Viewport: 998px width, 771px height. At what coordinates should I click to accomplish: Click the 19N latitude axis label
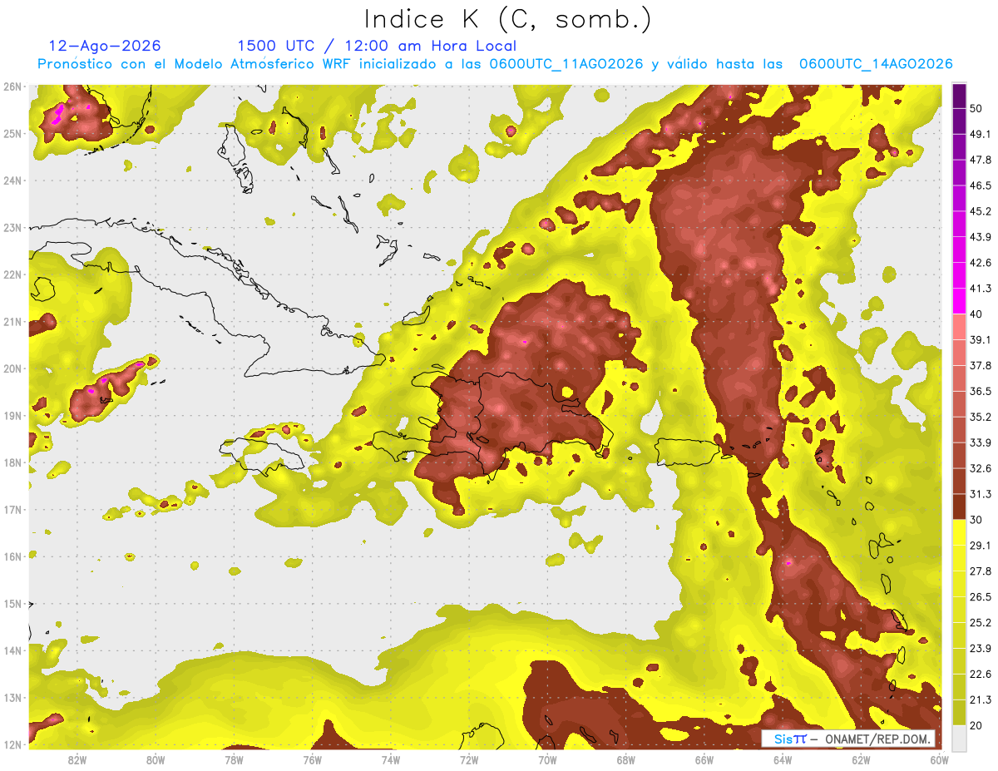(x=12, y=415)
